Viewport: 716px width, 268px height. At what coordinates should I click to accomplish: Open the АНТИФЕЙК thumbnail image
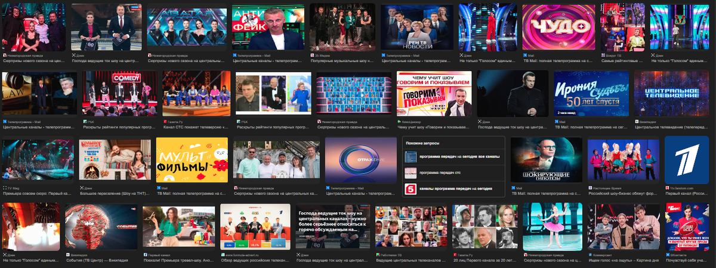[268, 27]
